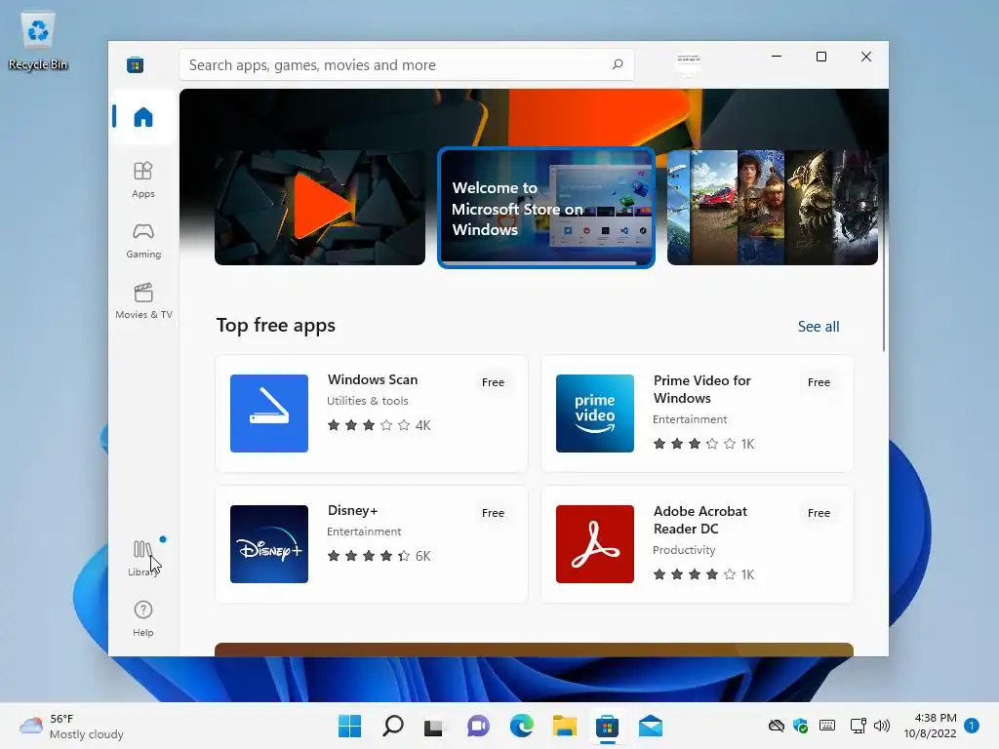The image size is (999, 749).
Task: Click the Windows Scan app icon
Action: click(269, 414)
